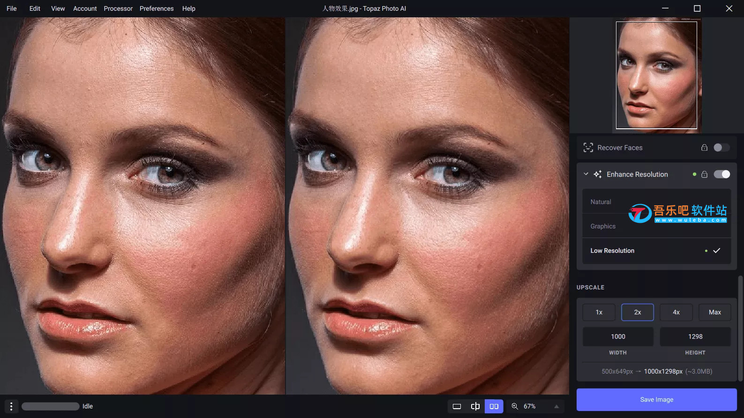Viewport: 744px width, 418px height.
Task: Open the Preferences menu
Action: tap(156, 8)
